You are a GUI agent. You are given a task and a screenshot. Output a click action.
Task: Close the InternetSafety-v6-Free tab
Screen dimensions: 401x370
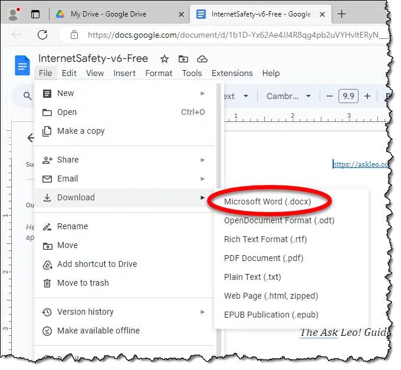pos(322,14)
